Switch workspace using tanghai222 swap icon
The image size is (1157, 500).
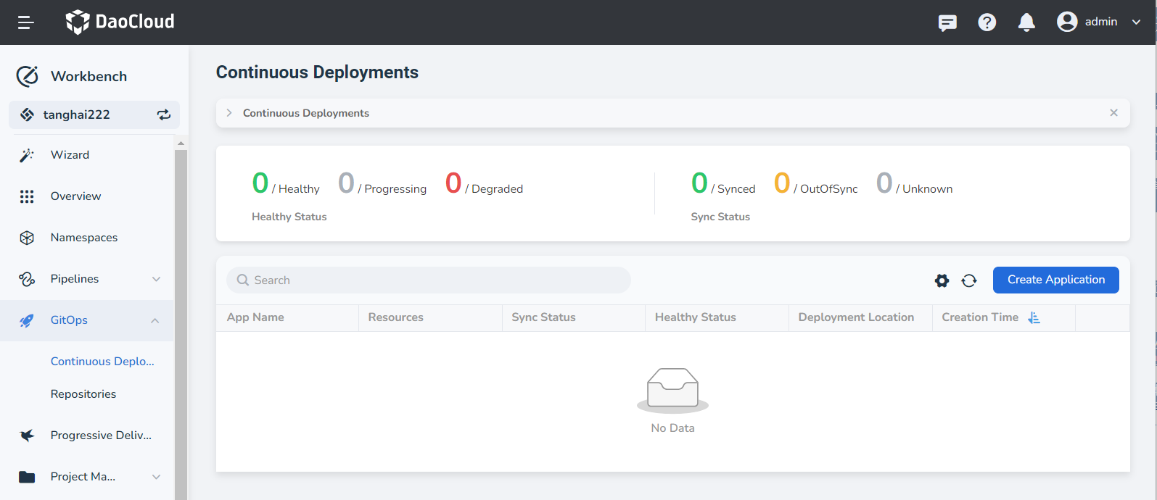coord(164,114)
